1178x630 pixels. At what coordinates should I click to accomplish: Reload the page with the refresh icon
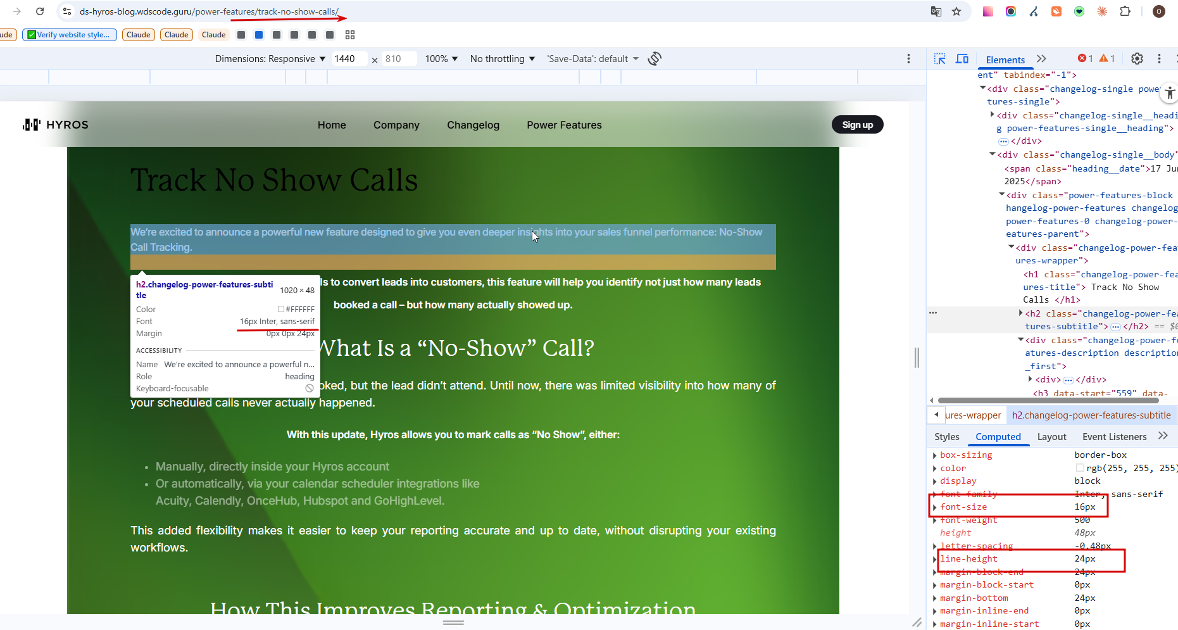(x=40, y=11)
